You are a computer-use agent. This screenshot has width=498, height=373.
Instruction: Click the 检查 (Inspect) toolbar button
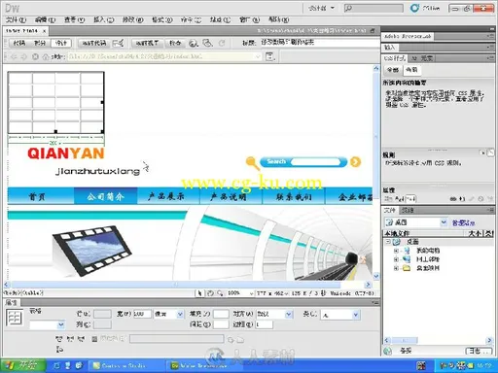click(175, 43)
